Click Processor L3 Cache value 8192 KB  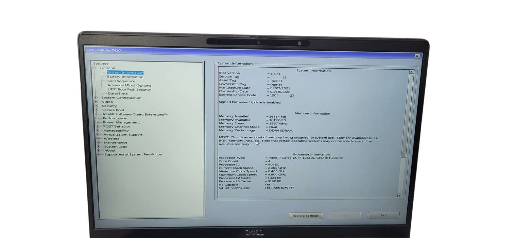274,181
